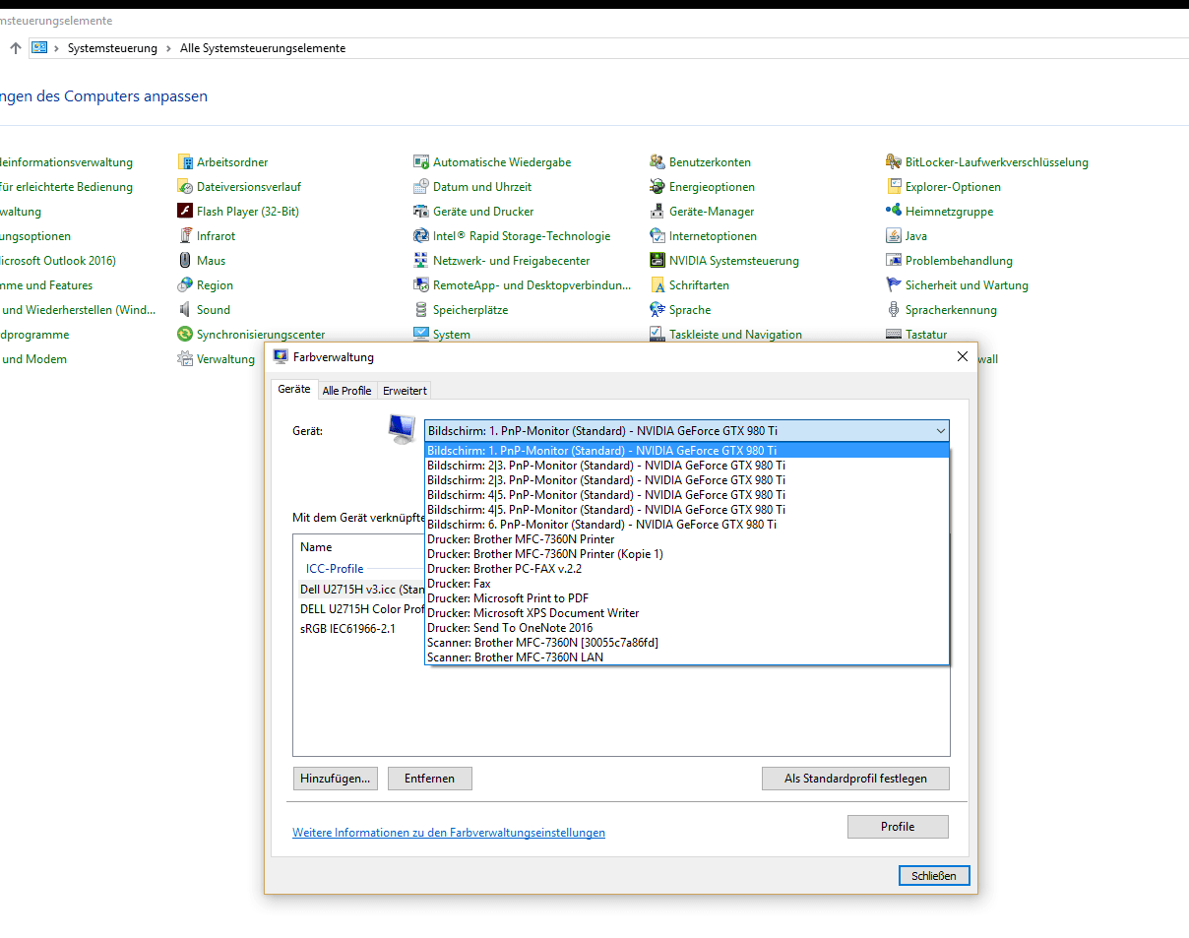Screen dimensions: 1189x938
Task: Switch to the Erweitert tab
Action: (x=405, y=391)
